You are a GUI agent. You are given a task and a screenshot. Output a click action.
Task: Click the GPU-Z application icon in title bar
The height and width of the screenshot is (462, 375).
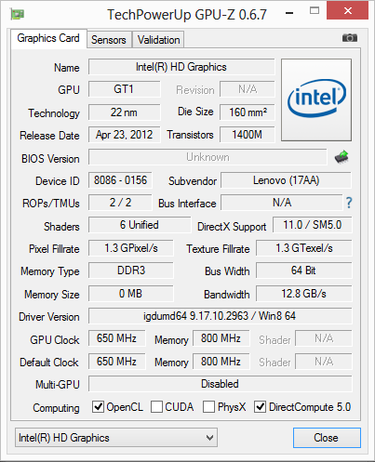(x=18, y=14)
